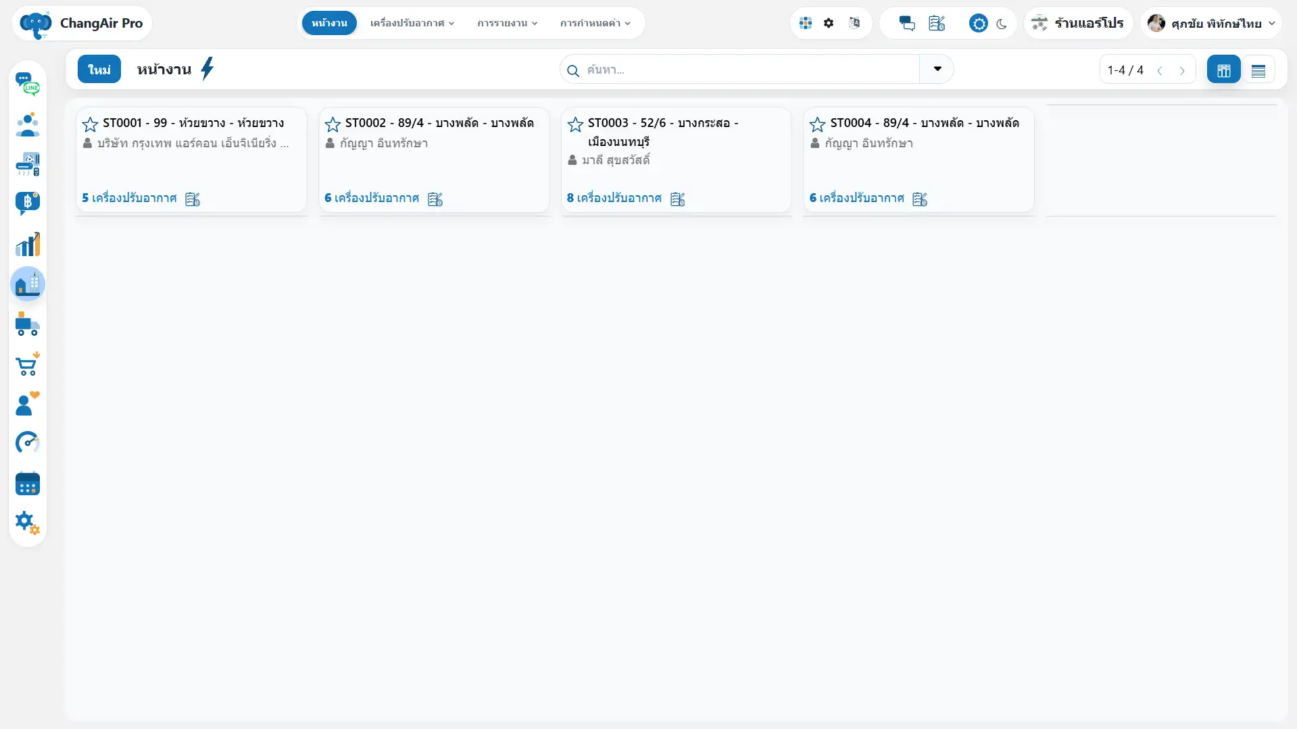This screenshot has height=729, width=1297.
Task: Open the activities checklist icon in header
Action: [x=937, y=23]
